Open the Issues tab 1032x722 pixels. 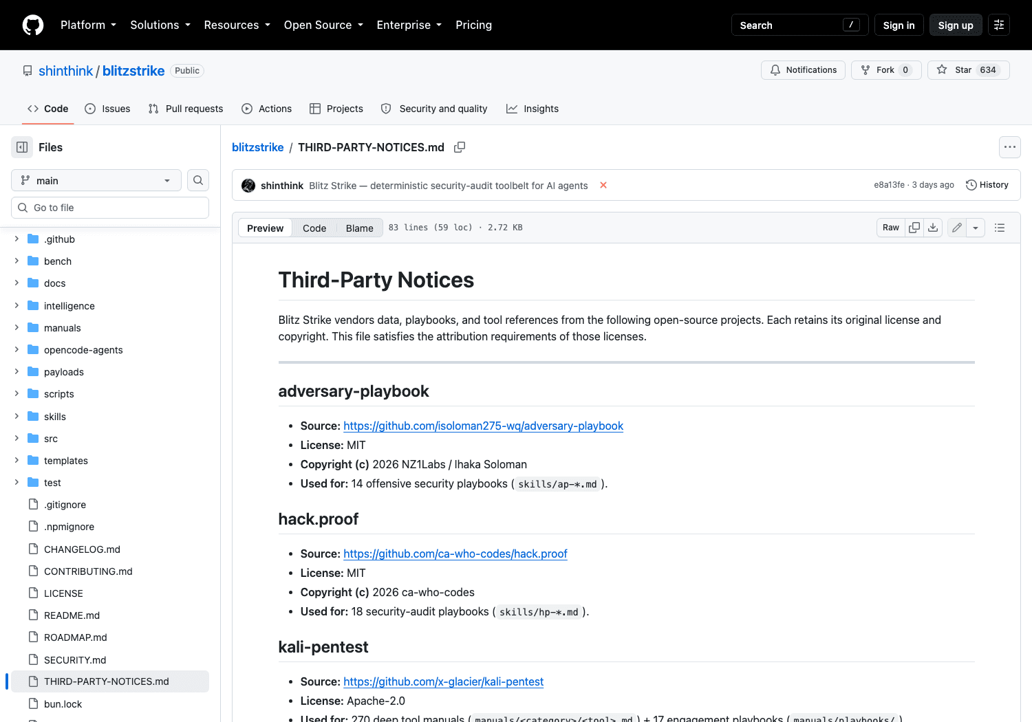click(107, 109)
